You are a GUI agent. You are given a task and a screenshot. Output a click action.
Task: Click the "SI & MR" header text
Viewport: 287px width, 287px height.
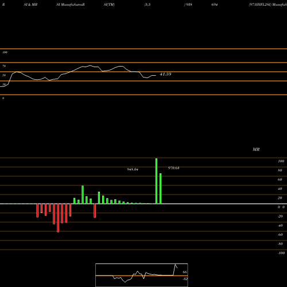tap(30, 5)
